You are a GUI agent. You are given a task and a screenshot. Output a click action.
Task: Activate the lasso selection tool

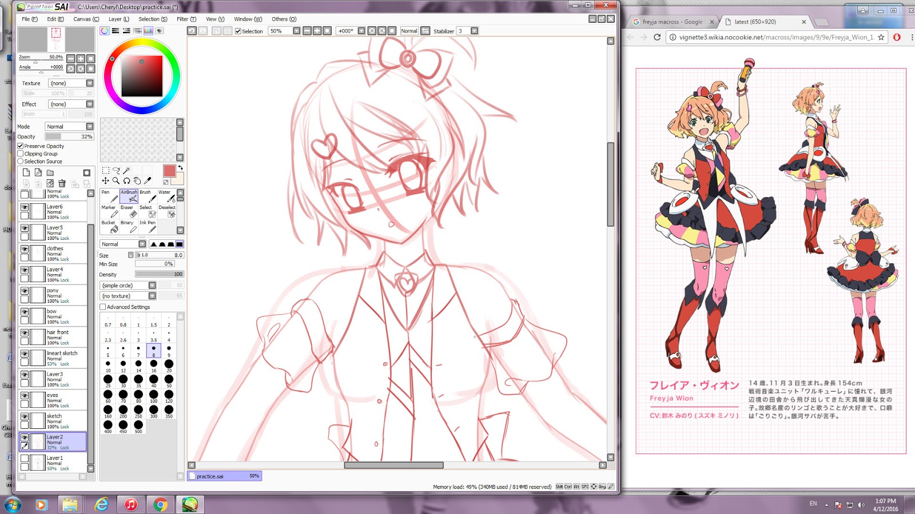click(x=116, y=170)
